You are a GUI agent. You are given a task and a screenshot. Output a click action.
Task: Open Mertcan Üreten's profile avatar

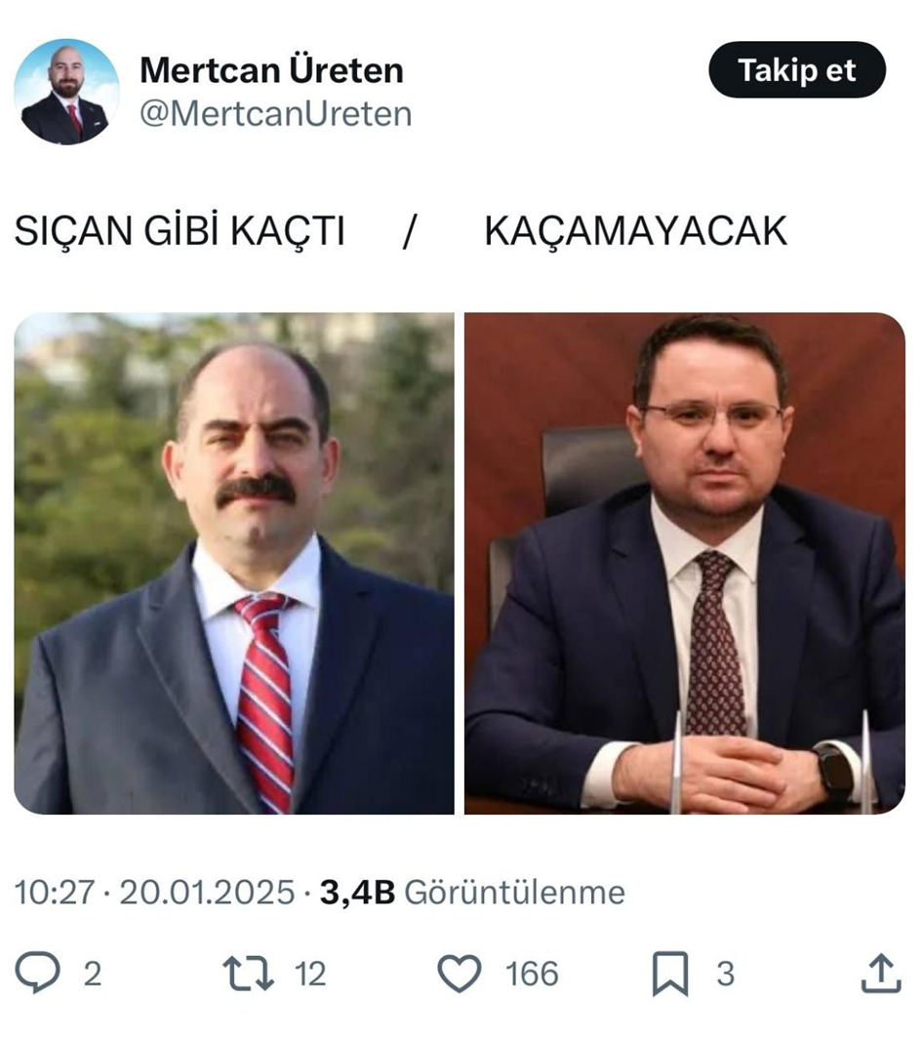pyautogui.click(x=66, y=92)
